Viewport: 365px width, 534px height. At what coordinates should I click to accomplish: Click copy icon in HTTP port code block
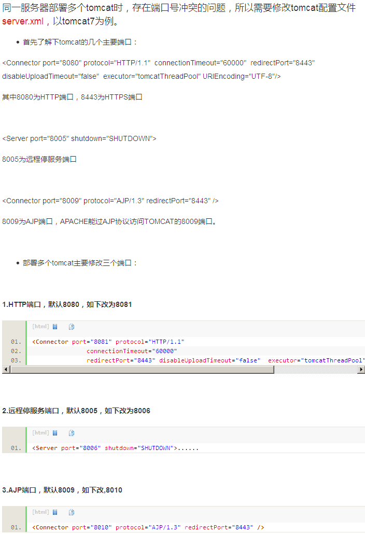click(72, 327)
